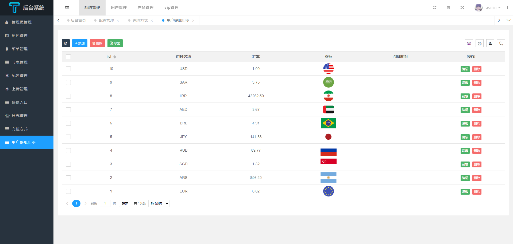Check the IRR row checkbox
The width and height of the screenshot is (513, 244).
68,96
